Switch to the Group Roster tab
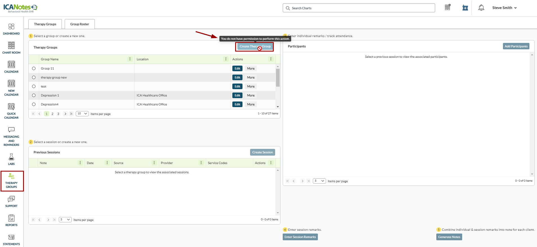 [x=80, y=24]
